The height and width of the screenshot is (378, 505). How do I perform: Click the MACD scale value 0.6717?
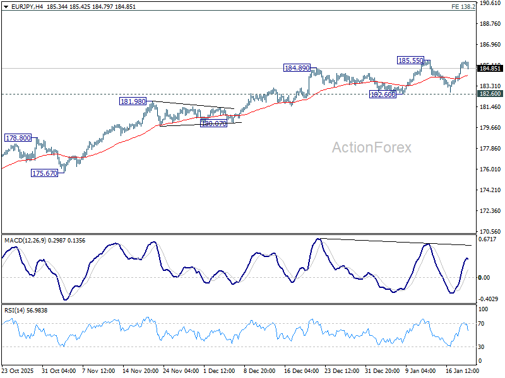[487, 239]
